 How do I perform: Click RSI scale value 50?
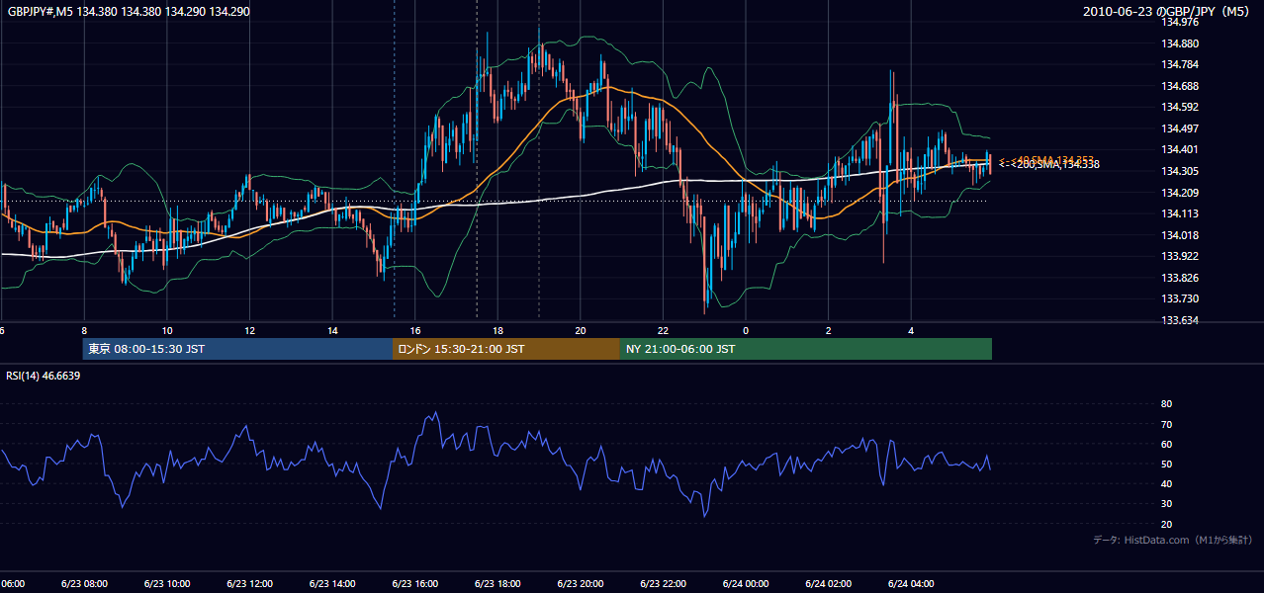[1166, 464]
